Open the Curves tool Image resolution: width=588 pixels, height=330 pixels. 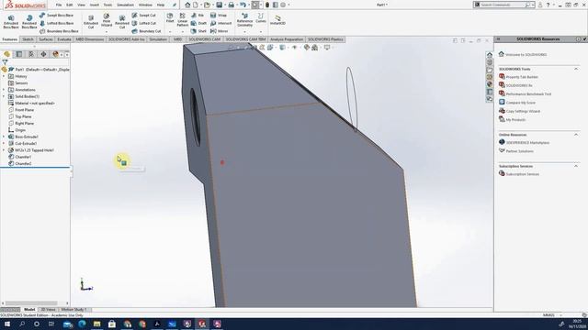point(261,18)
